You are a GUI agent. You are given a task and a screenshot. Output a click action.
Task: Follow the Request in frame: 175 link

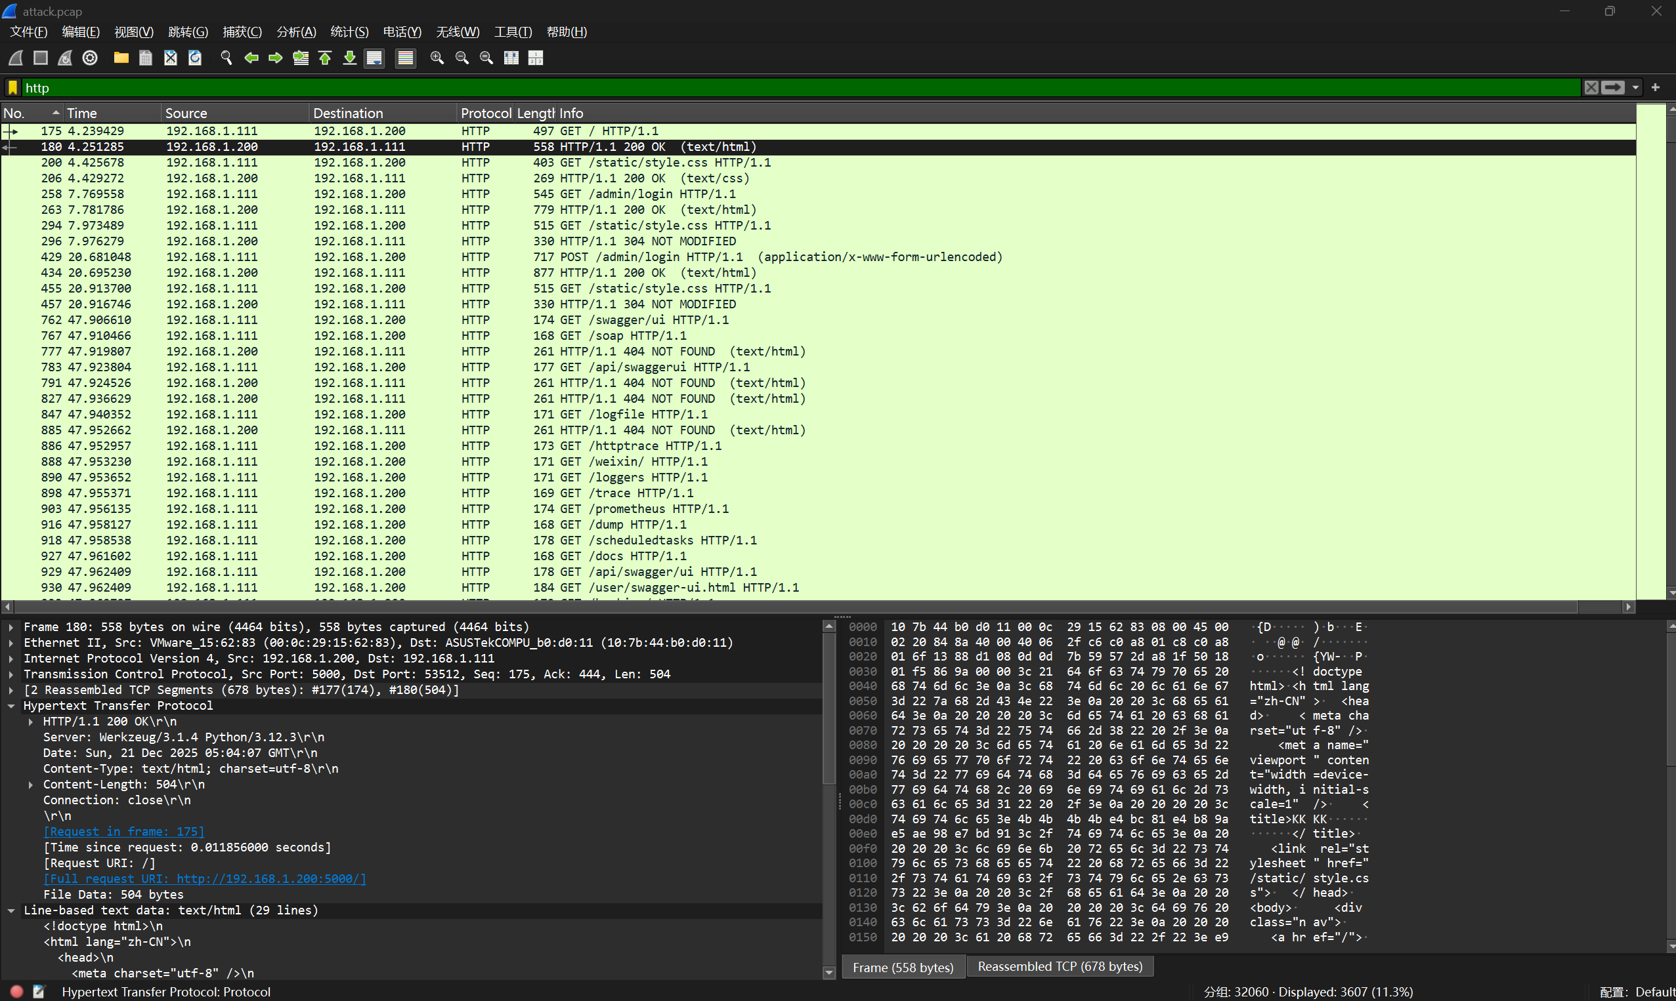point(123,832)
